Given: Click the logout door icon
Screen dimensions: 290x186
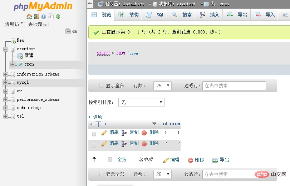Looking at the screenshot, I should 36,16.
